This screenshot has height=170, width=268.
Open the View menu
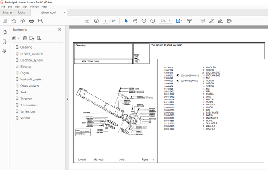(17, 6)
